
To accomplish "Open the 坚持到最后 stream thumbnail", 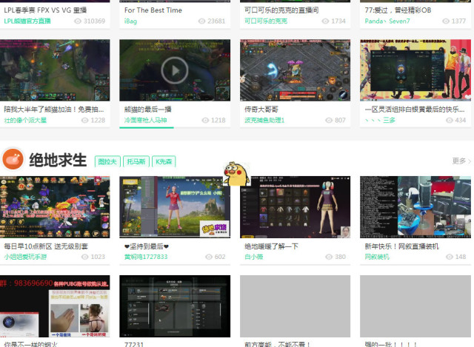I will 175,207.
